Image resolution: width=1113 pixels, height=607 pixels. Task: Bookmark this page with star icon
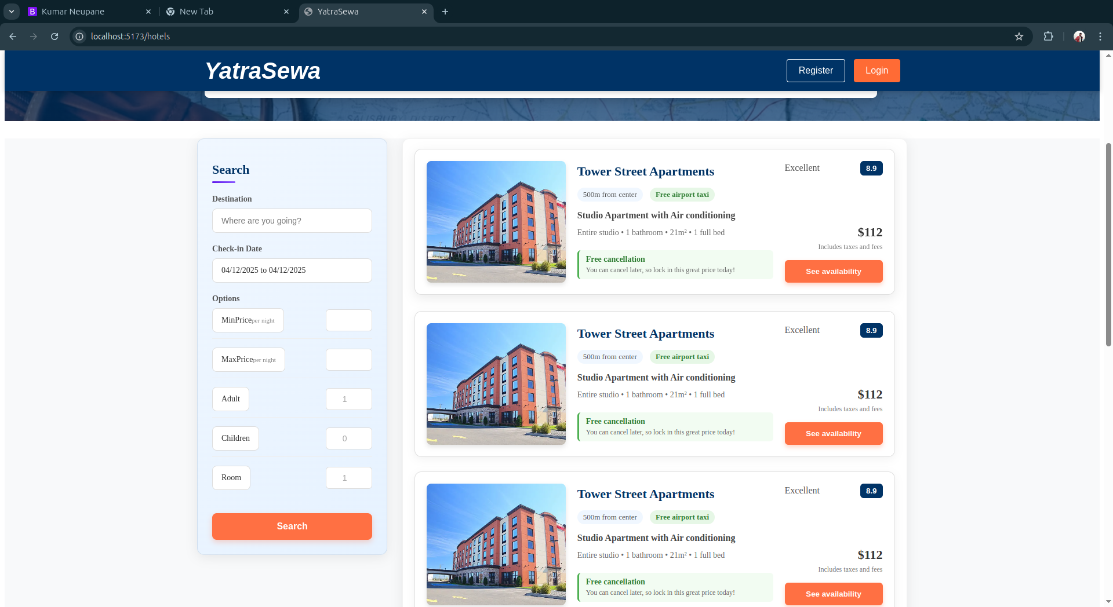[1019, 36]
